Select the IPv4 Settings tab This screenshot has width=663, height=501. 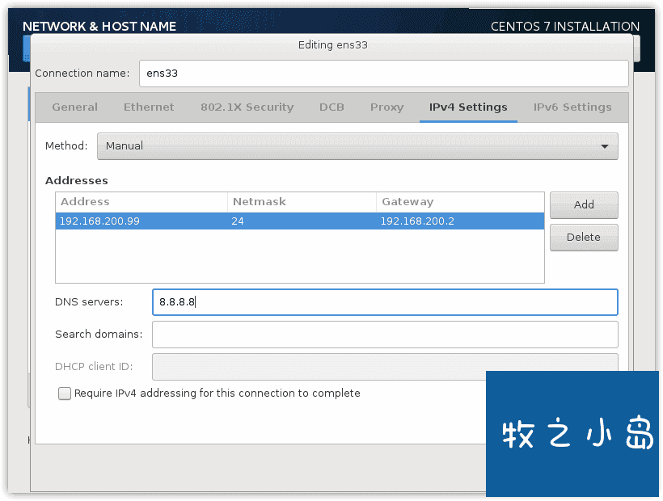click(x=468, y=107)
